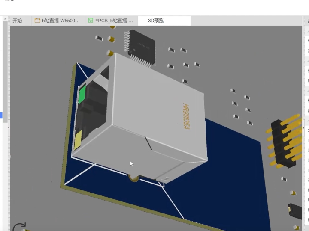Viewport: 309px width, 231px height.
Task: Click the folder icon on the W5500 tab
Action: (37, 21)
